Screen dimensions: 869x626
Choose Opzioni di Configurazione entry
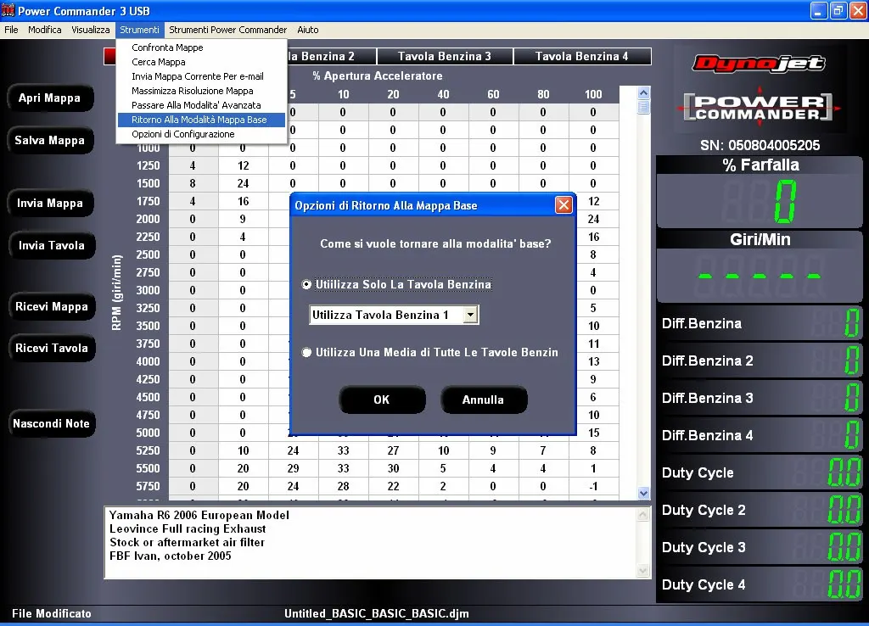201,134
